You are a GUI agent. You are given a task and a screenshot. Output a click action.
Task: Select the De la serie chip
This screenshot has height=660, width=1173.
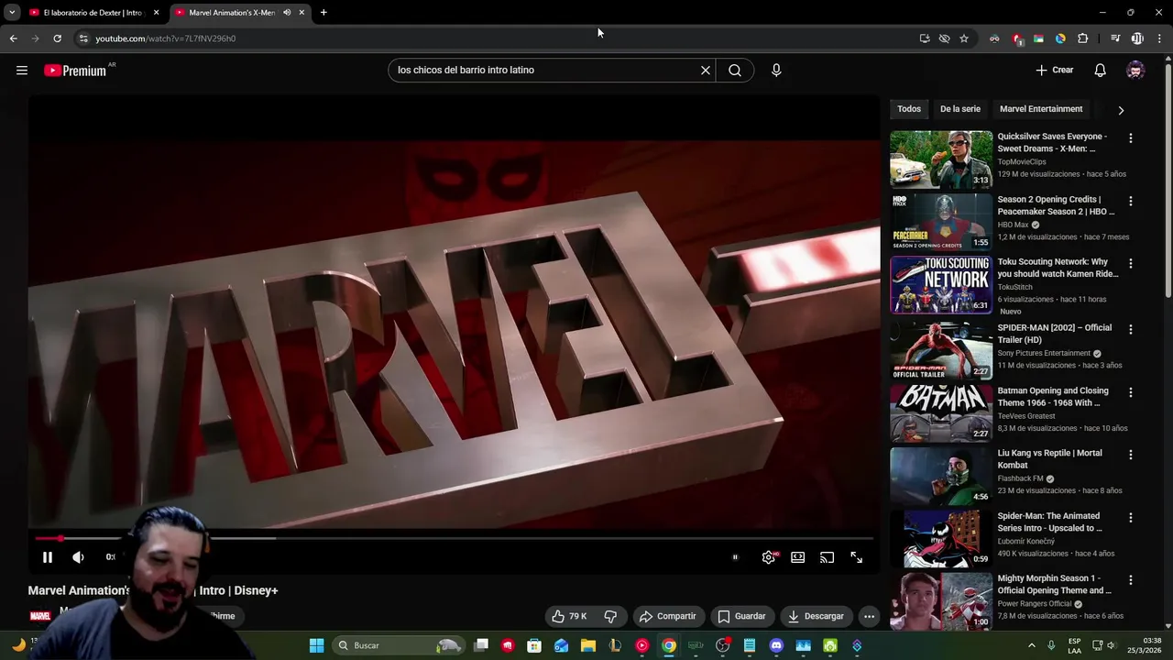pyautogui.click(x=960, y=109)
